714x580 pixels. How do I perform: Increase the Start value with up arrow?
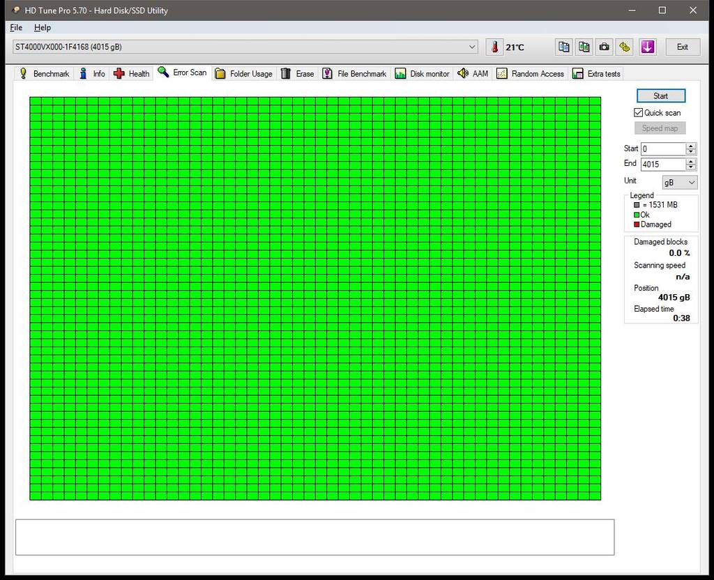pos(691,146)
